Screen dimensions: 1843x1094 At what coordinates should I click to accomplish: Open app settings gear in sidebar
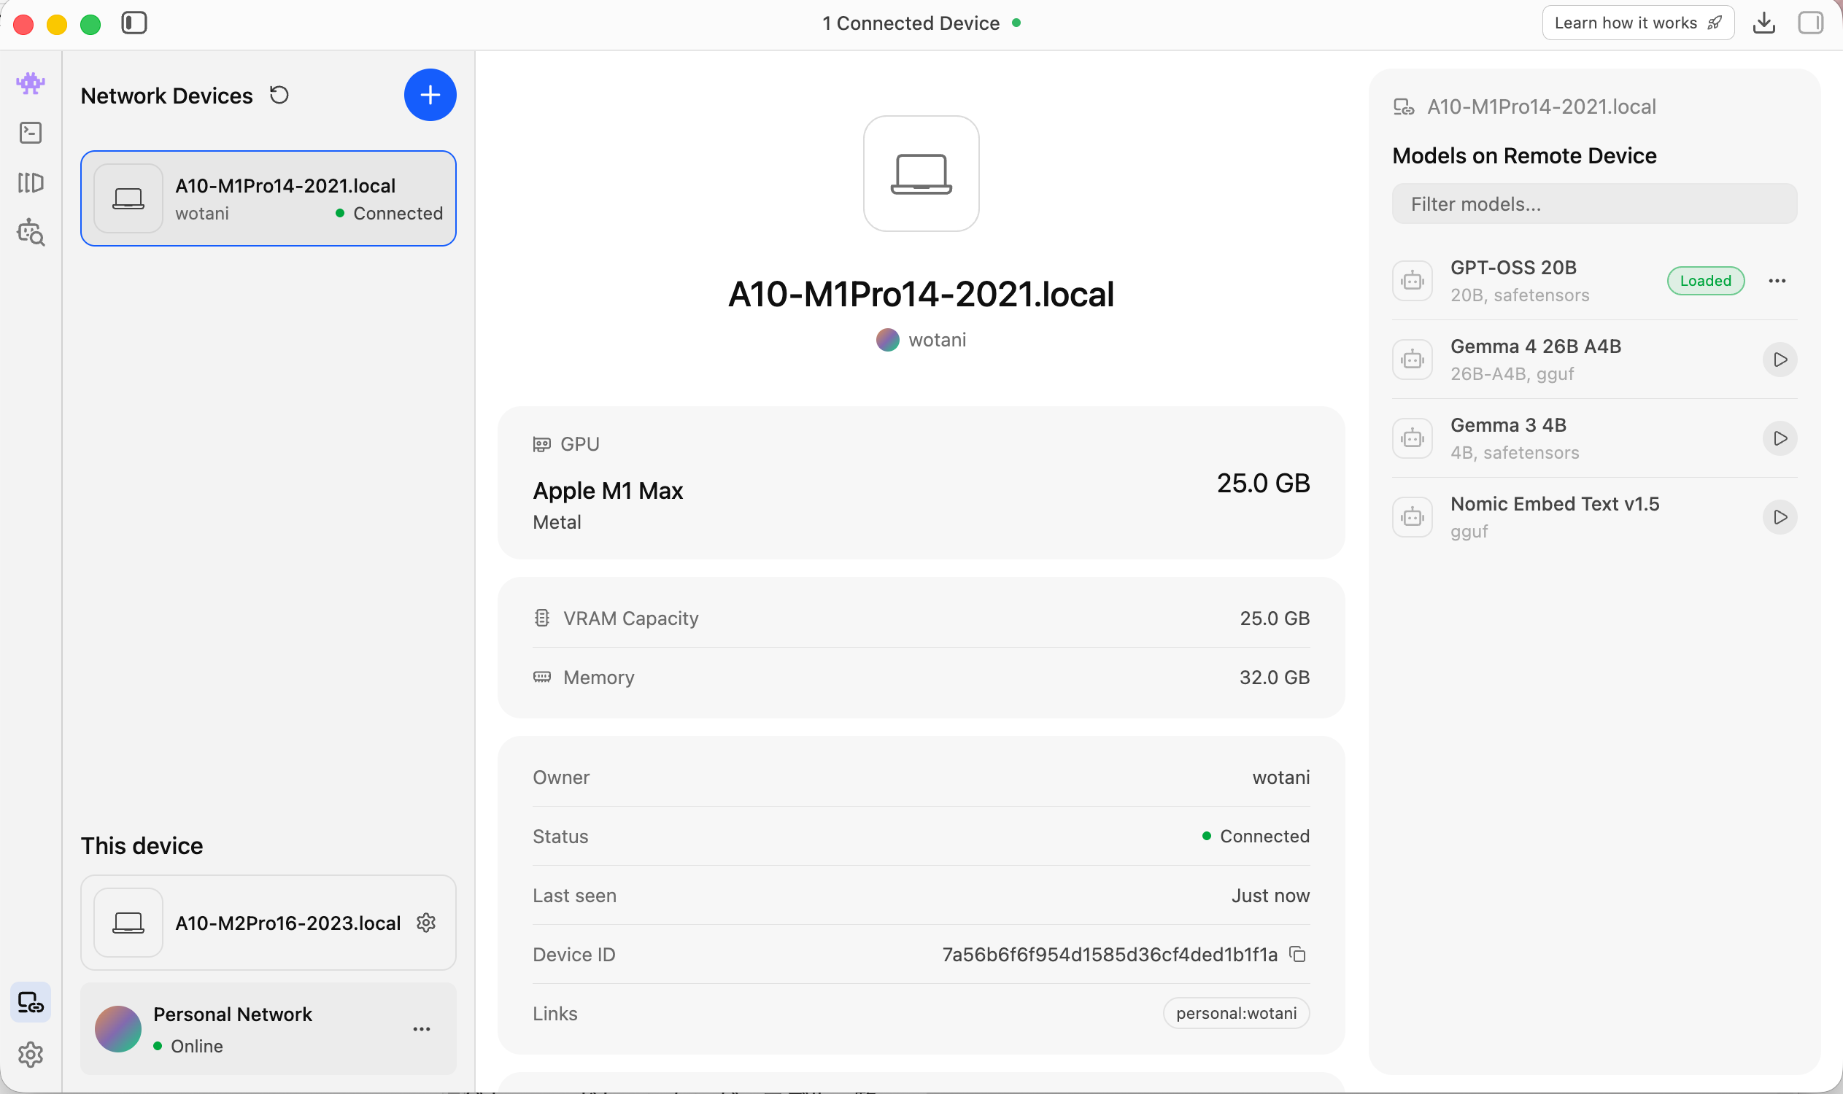(30, 1055)
